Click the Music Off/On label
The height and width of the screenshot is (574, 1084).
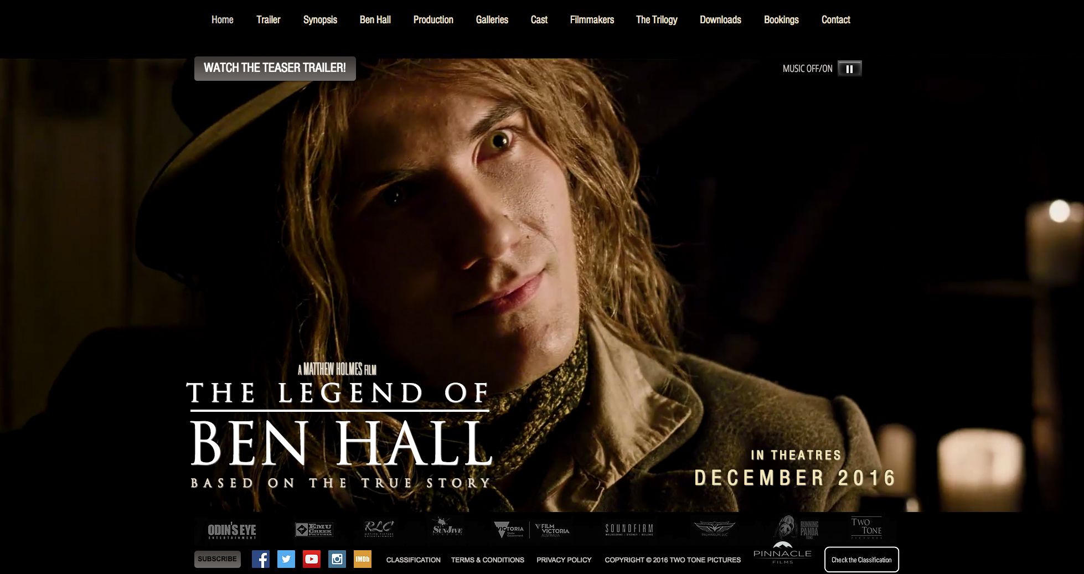(808, 69)
